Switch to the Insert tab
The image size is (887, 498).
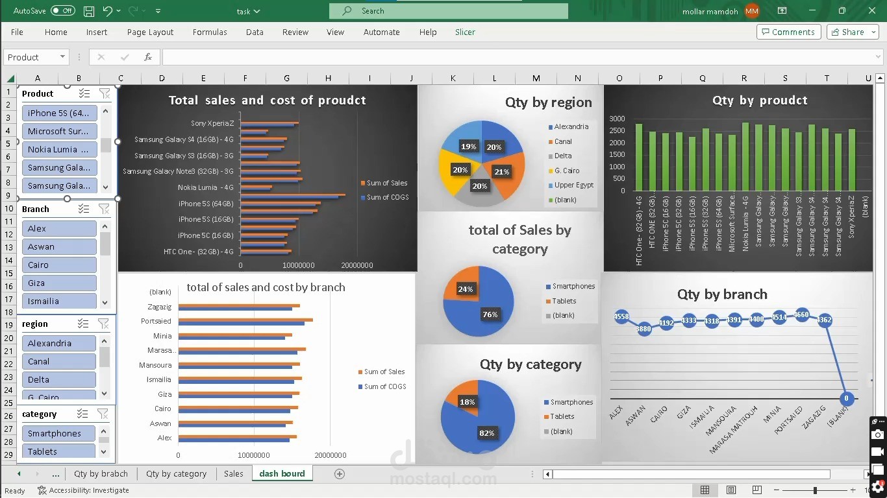(97, 32)
